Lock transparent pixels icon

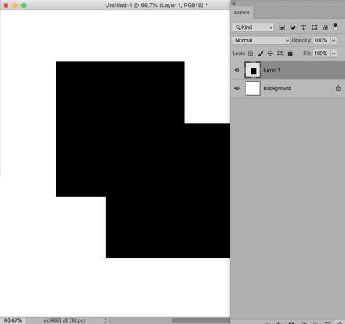[x=251, y=54]
